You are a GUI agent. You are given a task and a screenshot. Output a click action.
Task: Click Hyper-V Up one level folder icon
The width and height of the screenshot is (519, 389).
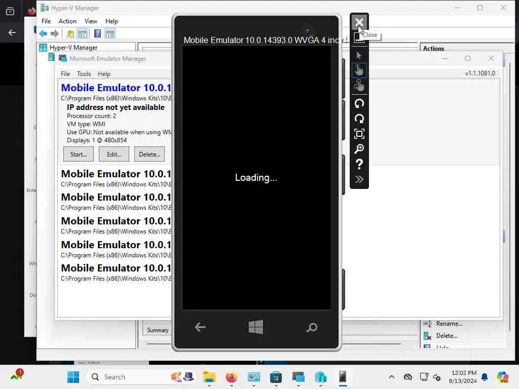click(70, 33)
